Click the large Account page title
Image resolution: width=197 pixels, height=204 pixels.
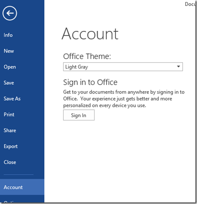[x=90, y=34]
